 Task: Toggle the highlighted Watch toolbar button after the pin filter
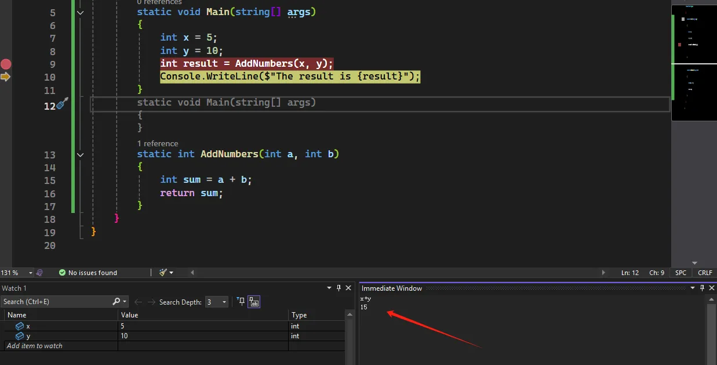[254, 302]
